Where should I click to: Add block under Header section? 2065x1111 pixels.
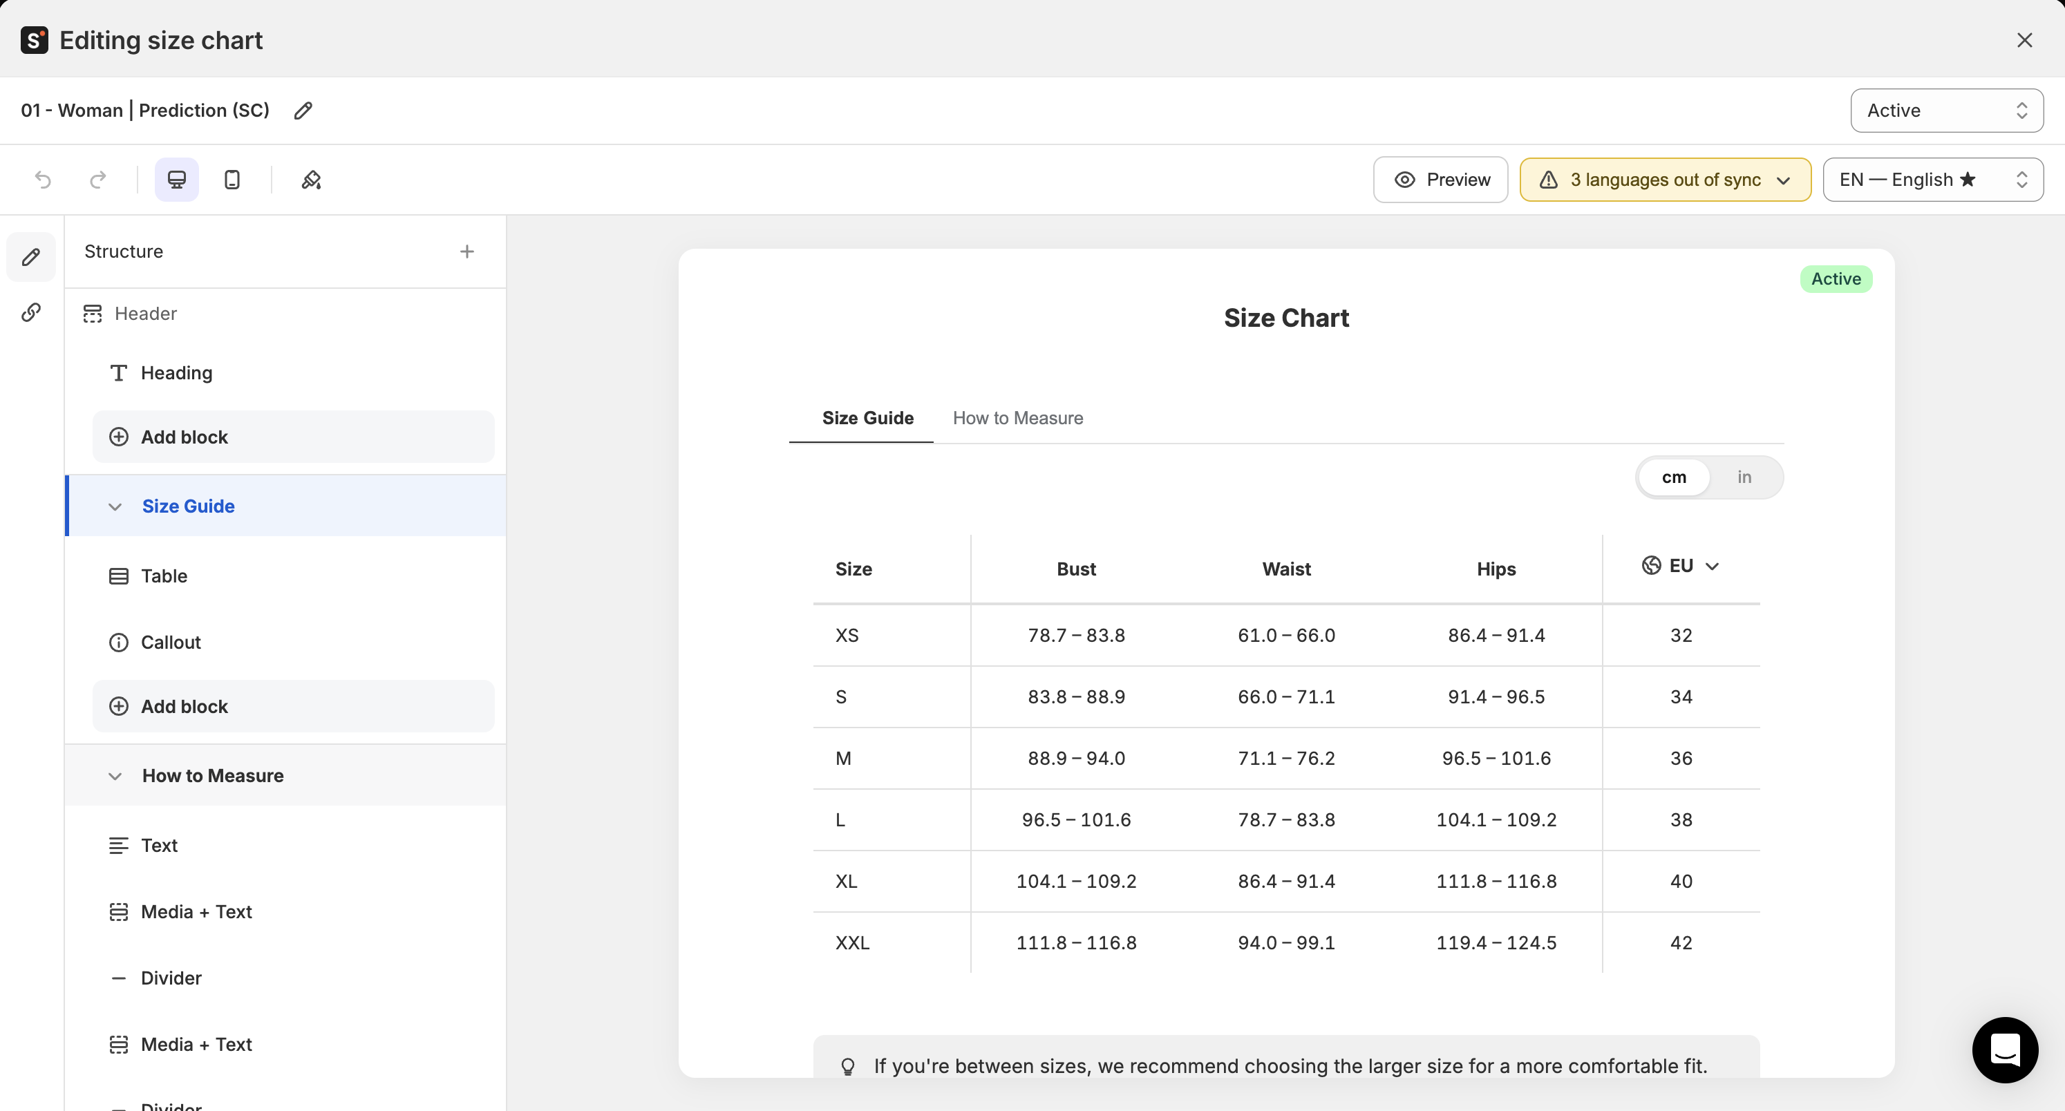pyautogui.click(x=294, y=437)
